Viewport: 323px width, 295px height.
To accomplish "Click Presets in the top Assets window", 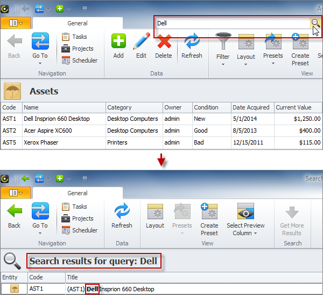I will [273, 49].
